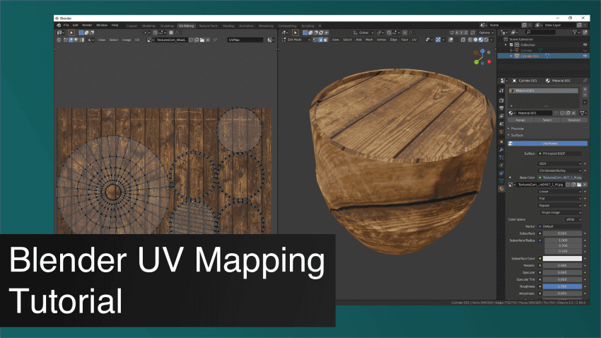The image size is (601, 338).
Task: Open the Global transform orientation dropdown
Action: click(363, 33)
